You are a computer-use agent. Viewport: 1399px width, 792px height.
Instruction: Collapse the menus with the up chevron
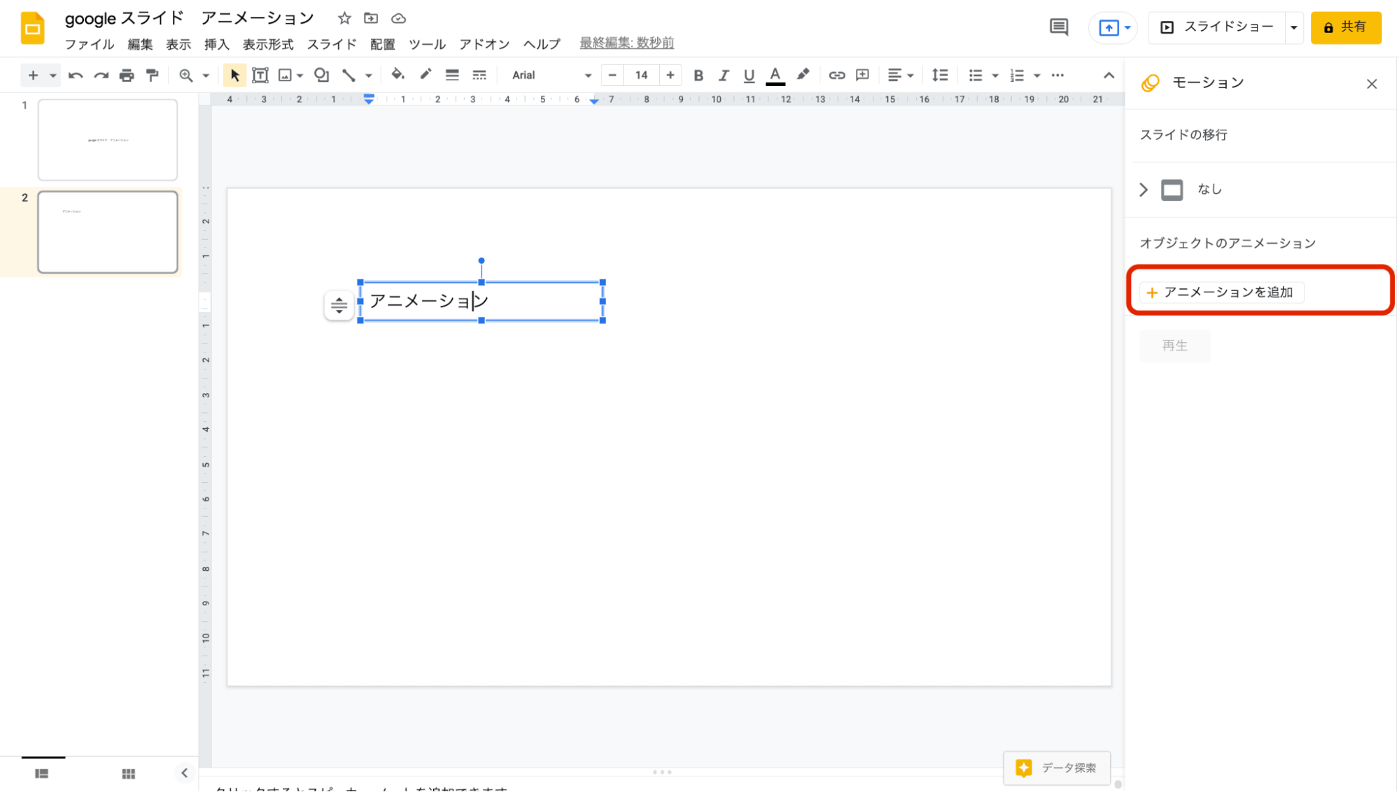(x=1109, y=76)
